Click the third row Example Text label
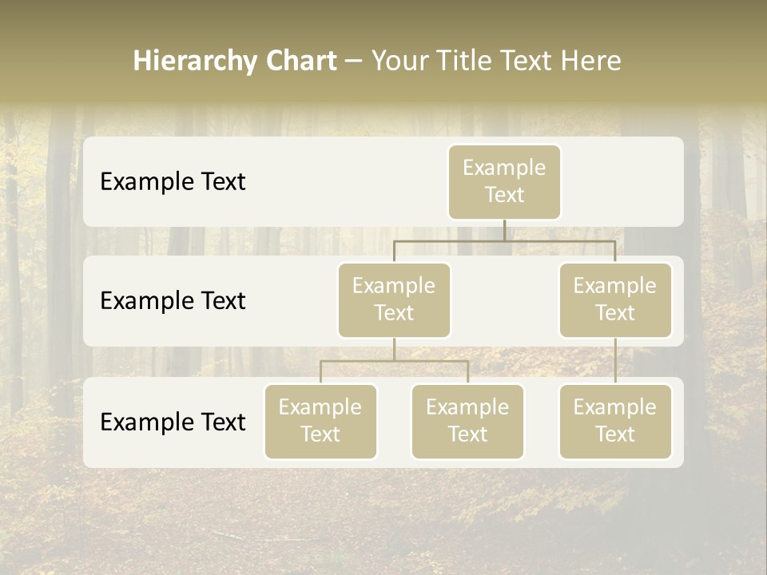Image resolution: width=767 pixels, height=575 pixels. click(172, 422)
